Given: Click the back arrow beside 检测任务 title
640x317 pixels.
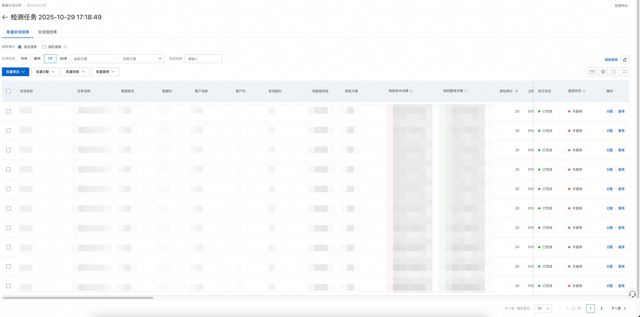Looking at the screenshot, I should click(x=5, y=17).
